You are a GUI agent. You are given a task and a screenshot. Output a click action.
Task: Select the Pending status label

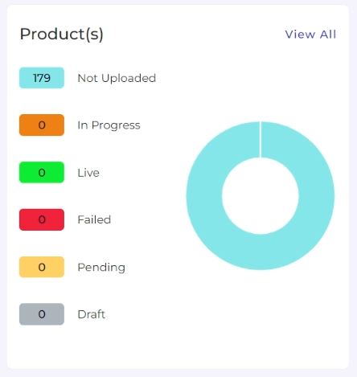point(101,268)
